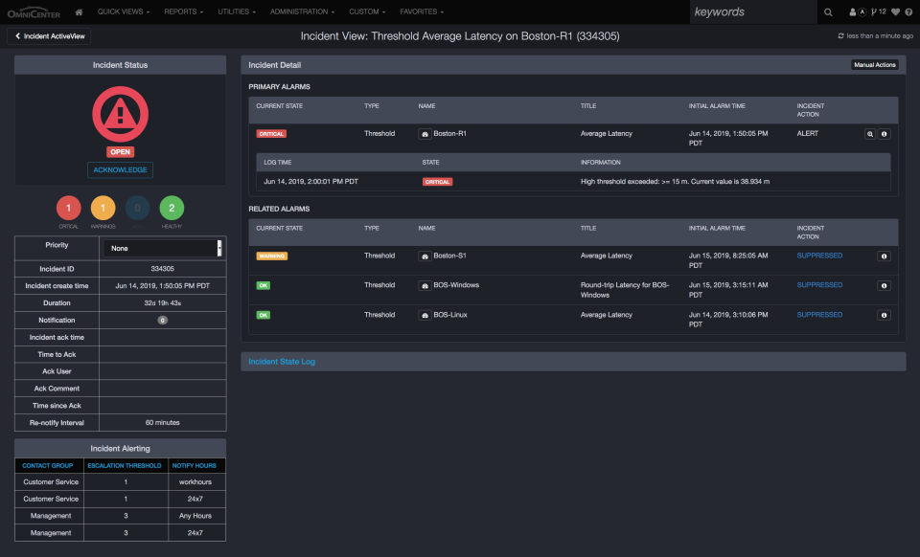Click the green Healthy count circle
Image resolution: width=920 pixels, height=557 pixels.
pyautogui.click(x=172, y=208)
